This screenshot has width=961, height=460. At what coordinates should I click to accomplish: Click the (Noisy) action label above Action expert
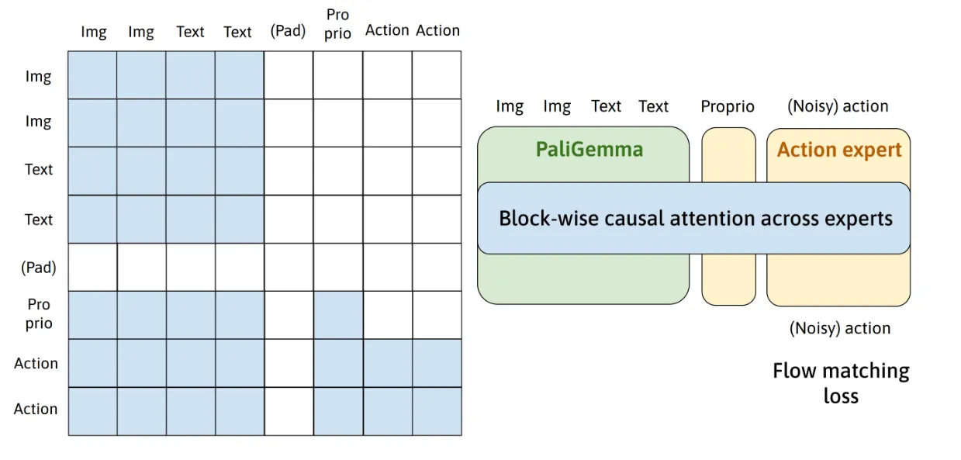838,106
